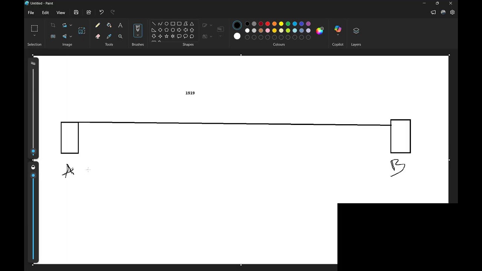Pick the green colour swatch
Screen dimensions: 482x271
click(288, 24)
